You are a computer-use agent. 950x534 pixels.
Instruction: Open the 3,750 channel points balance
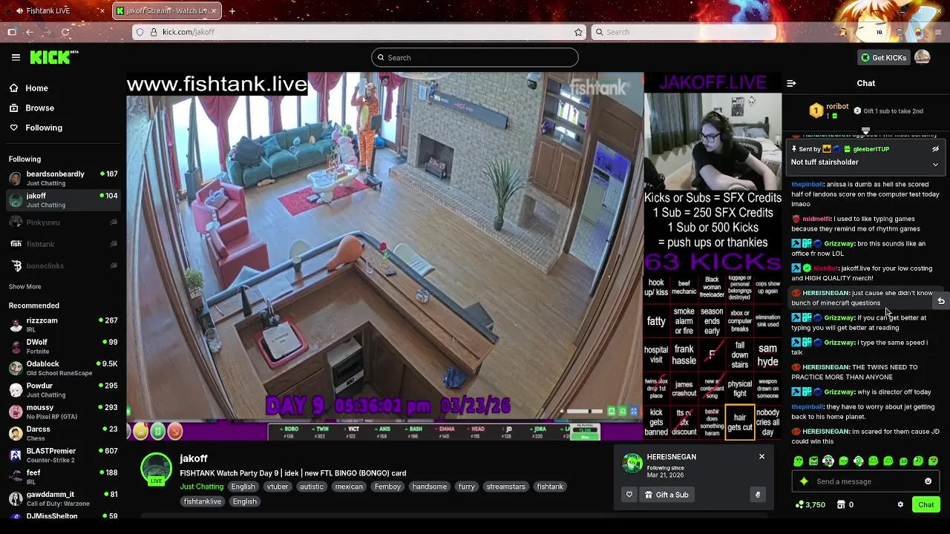810,505
